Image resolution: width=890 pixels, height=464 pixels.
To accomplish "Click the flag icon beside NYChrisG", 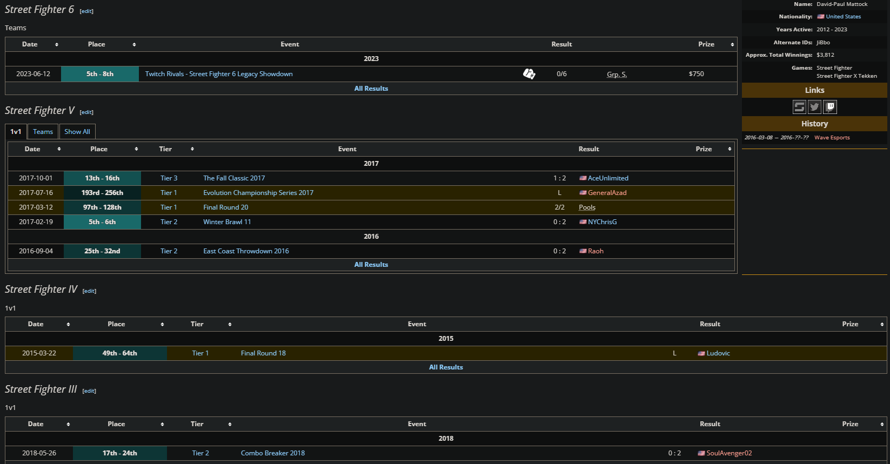I will 583,222.
